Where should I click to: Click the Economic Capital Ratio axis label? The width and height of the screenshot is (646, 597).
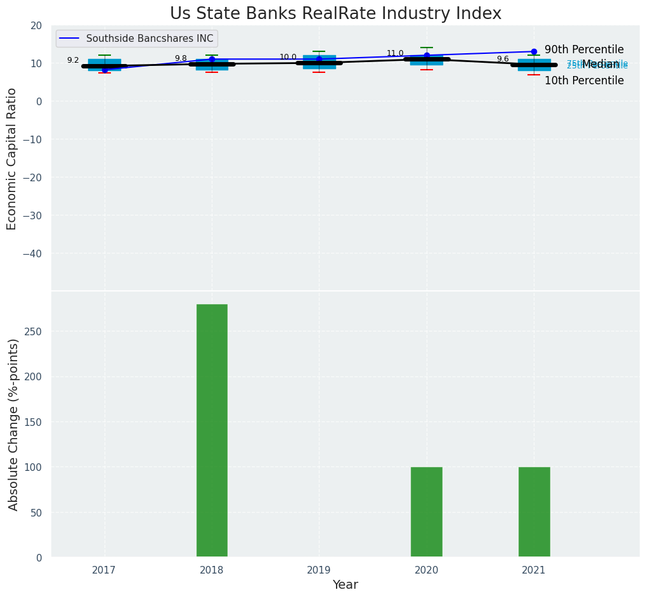point(12,158)
